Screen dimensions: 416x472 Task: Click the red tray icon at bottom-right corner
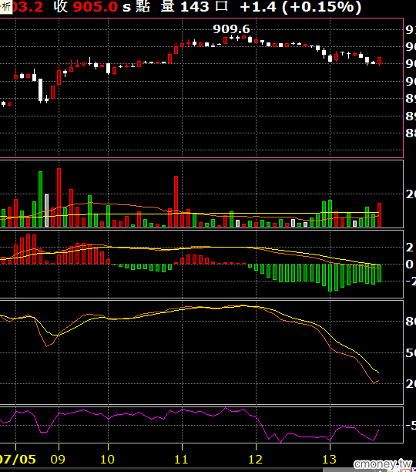click(x=406, y=470)
